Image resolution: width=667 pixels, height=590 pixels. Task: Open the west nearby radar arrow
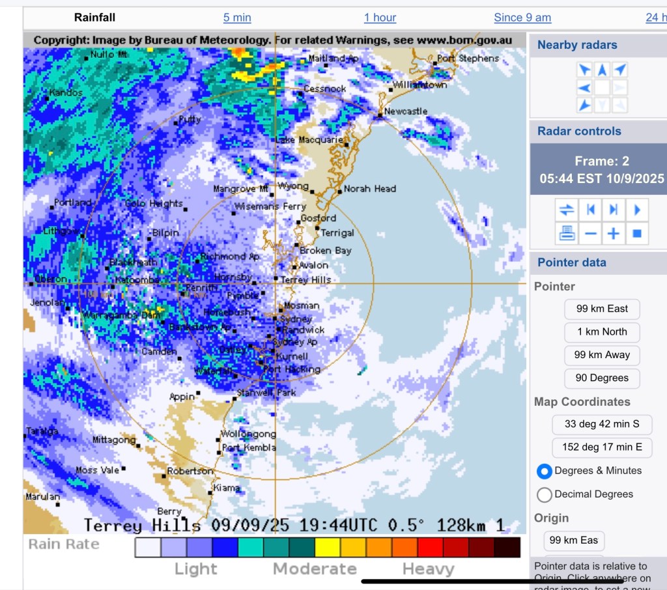pos(584,88)
